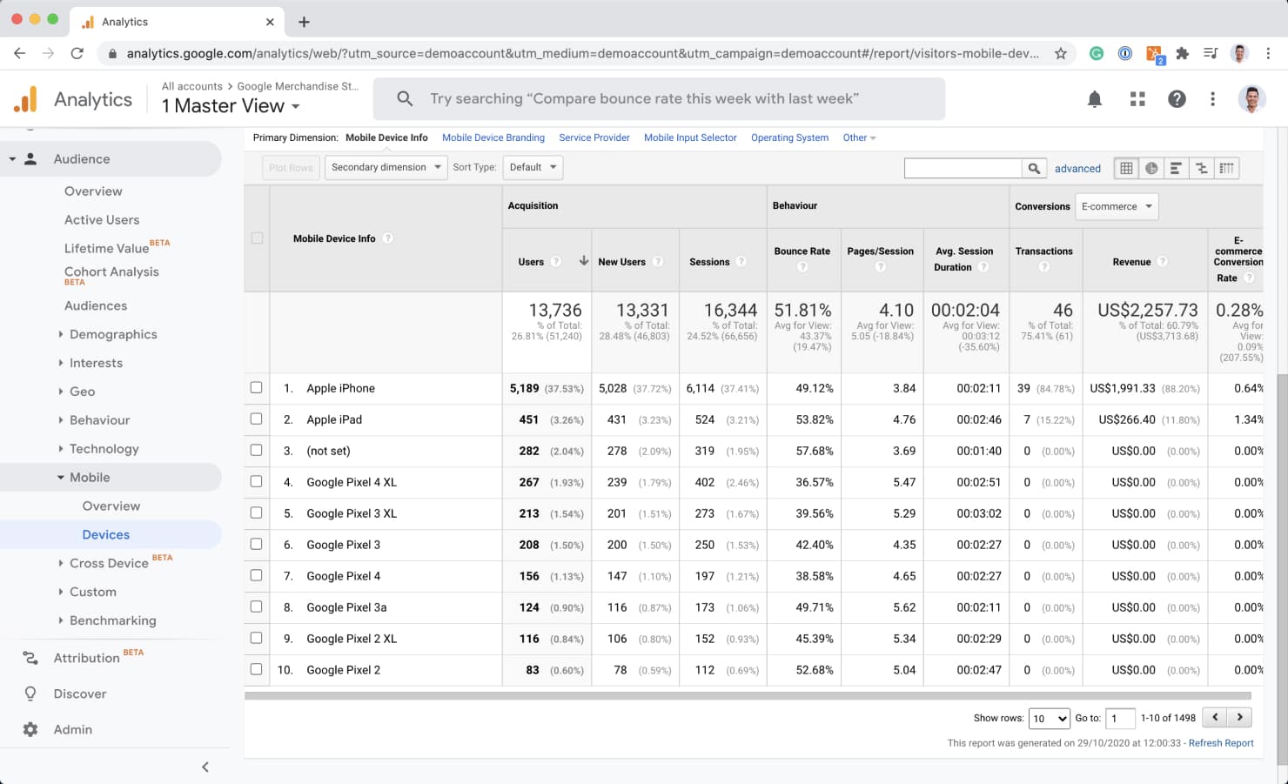Toggle the select-all checkbox in table header

point(256,237)
